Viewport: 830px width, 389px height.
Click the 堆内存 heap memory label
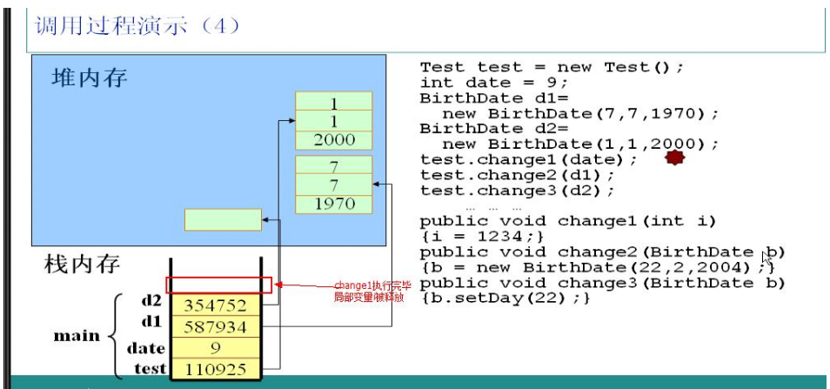point(89,78)
